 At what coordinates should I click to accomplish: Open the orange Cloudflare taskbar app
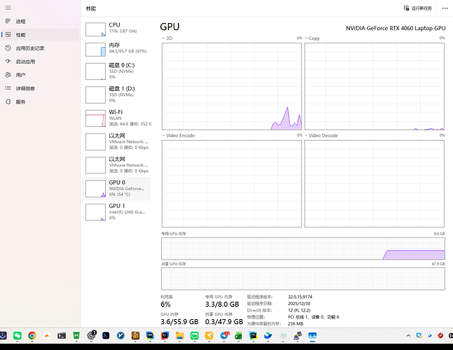pyautogui.click(x=47, y=335)
